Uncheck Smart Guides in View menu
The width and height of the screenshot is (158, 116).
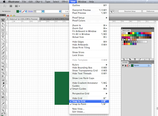tap(79, 89)
